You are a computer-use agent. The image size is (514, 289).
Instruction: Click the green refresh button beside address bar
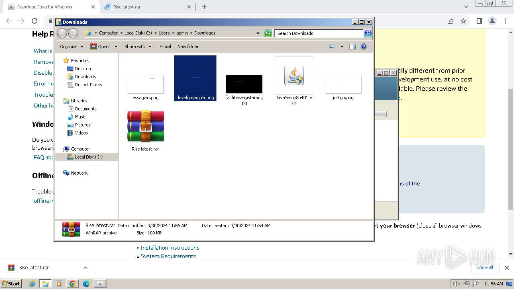tap(268, 33)
